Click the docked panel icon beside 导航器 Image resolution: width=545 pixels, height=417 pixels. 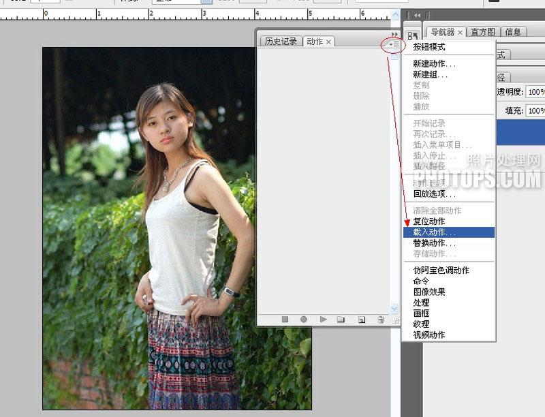coord(413,35)
